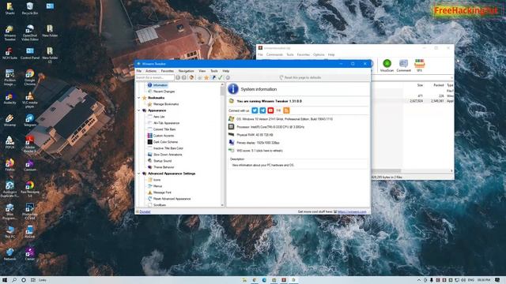
Task: Open the Options menu in WinRAR window
Action: 319,54
